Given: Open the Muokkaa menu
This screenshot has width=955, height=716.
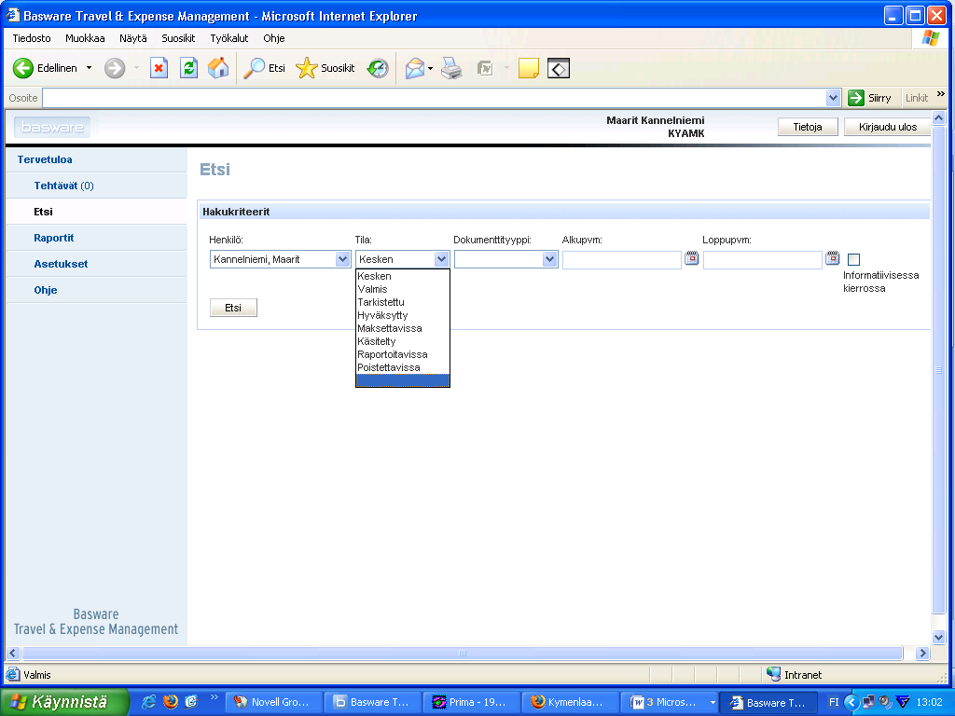Looking at the screenshot, I should tap(85, 38).
